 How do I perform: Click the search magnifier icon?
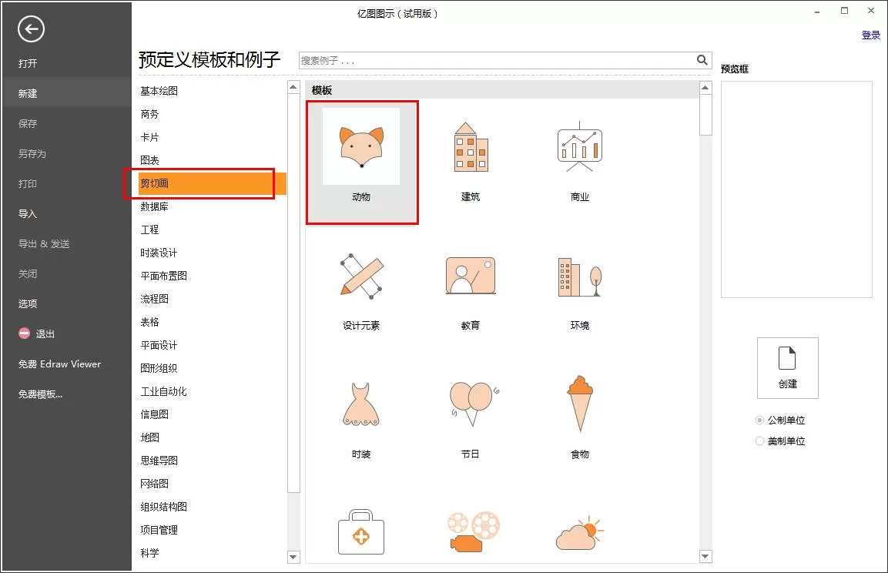click(x=702, y=60)
